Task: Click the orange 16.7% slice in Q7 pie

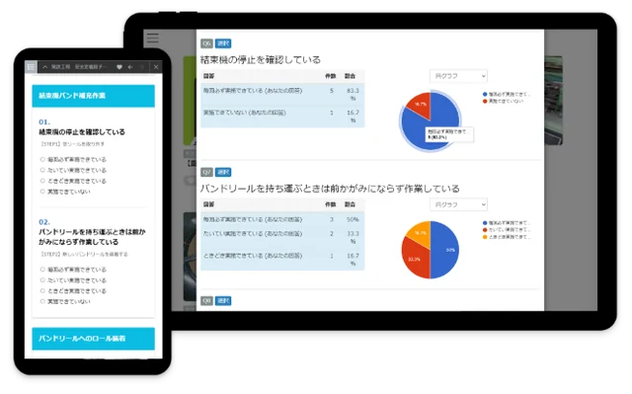Action: point(420,232)
